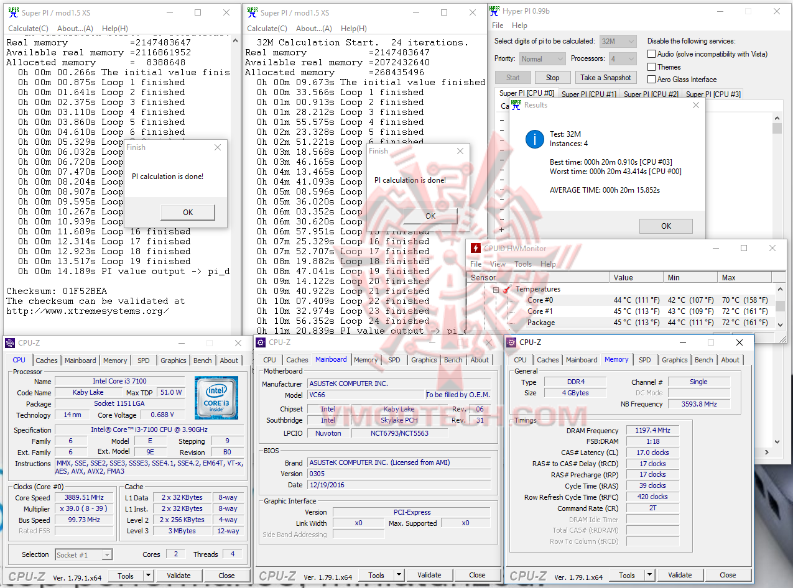The image size is (793, 588).
Task: Click Take a Snapshot button
Action: 606,78
